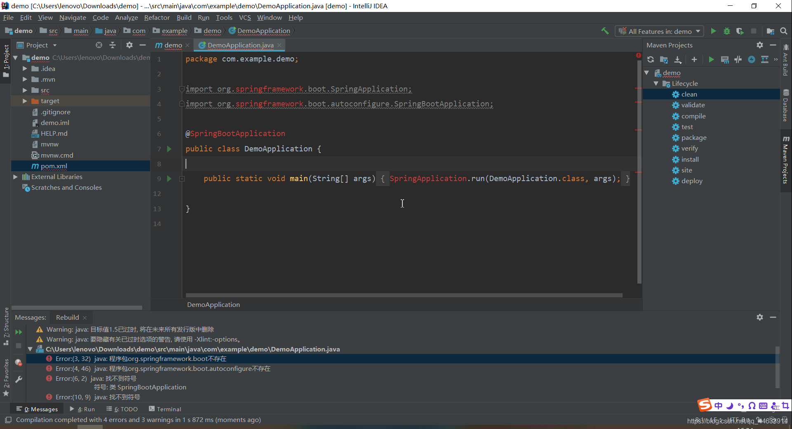This screenshot has height=429, width=792.
Task: Collapse the Lifecycle node in Maven panel
Action: coord(656,83)
